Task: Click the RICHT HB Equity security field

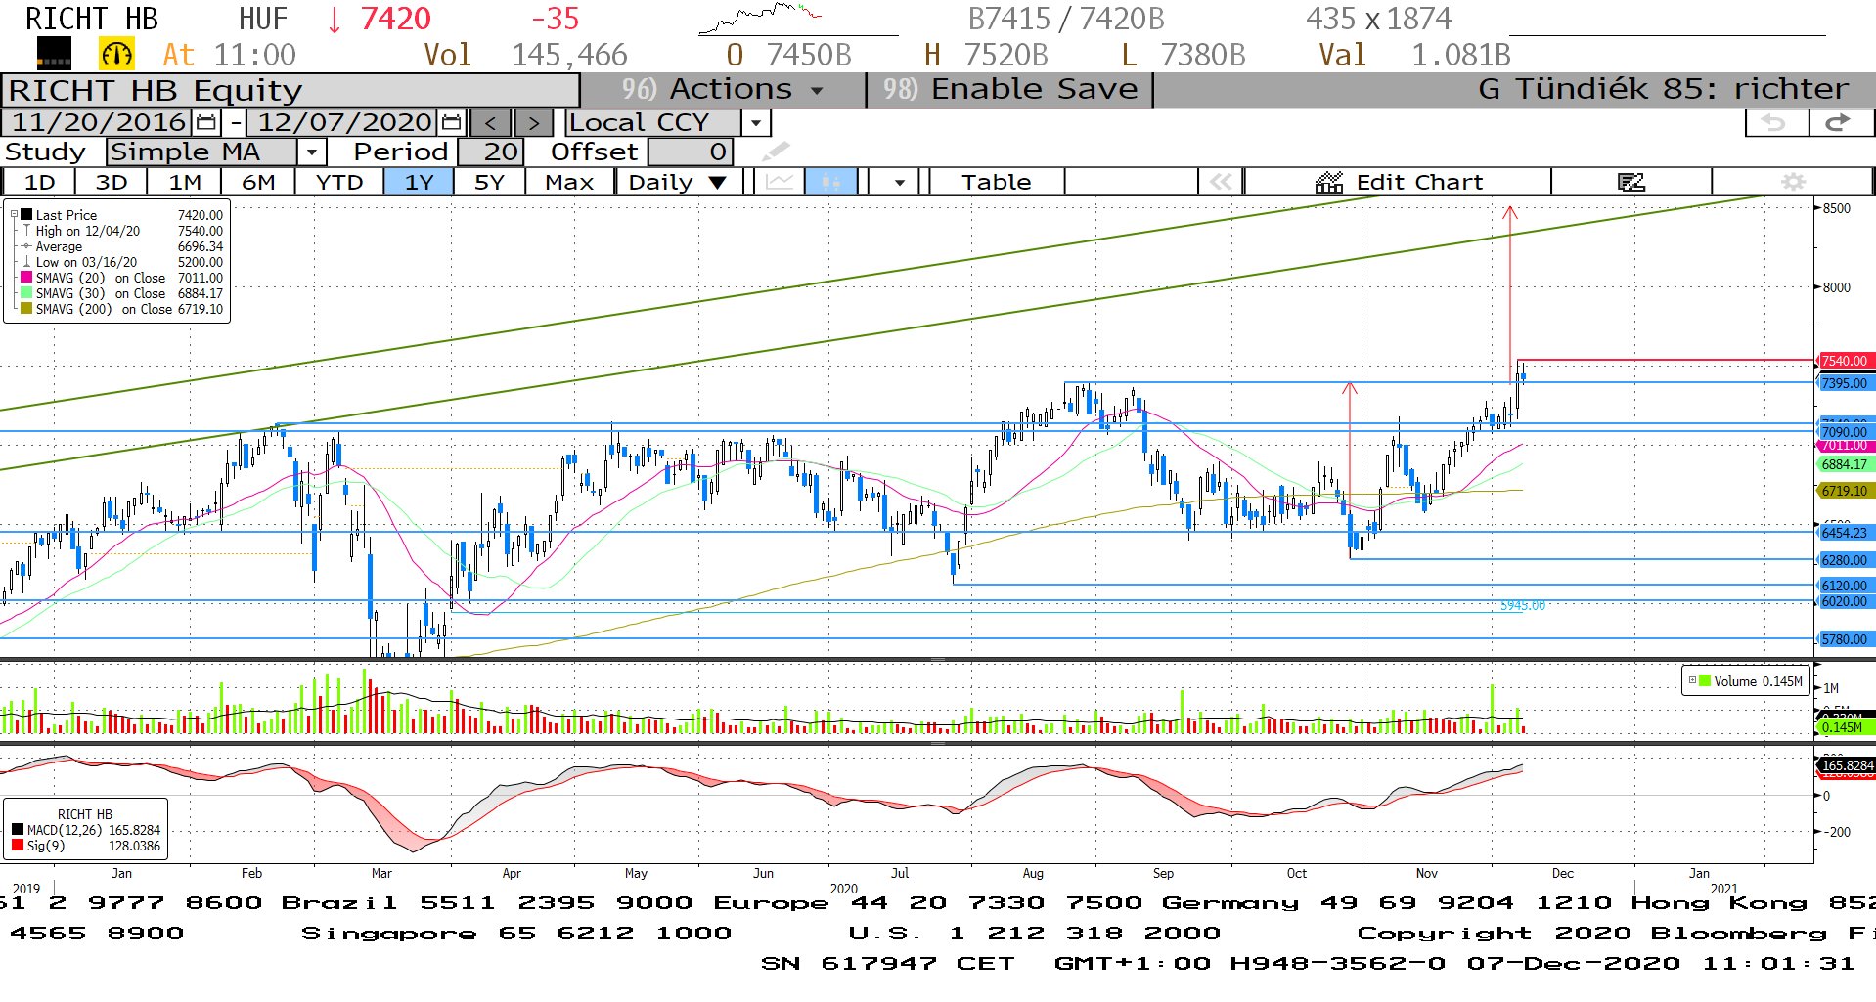Action: (x=290, y=90)
